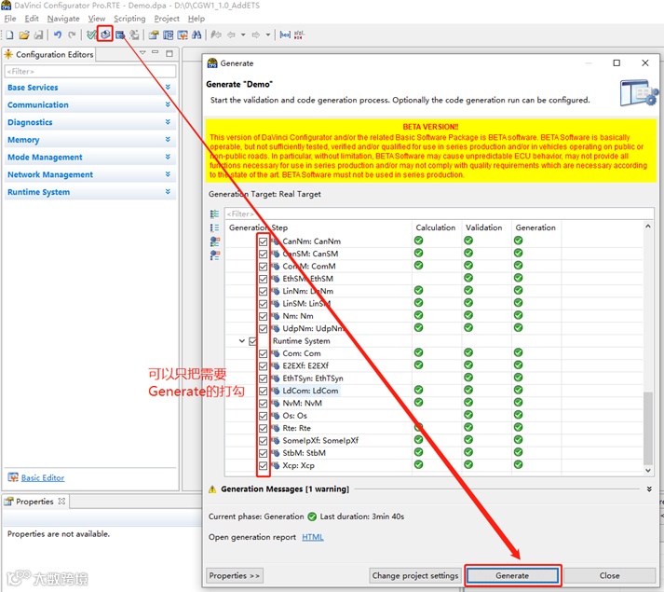Open the Configuration Editors view menu
This screenshot has width=664, height=592.
142,52
